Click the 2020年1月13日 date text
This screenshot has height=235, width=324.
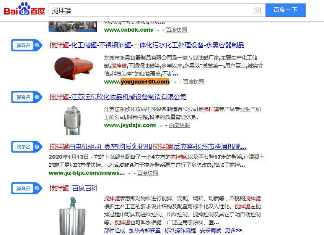[68, 157]
